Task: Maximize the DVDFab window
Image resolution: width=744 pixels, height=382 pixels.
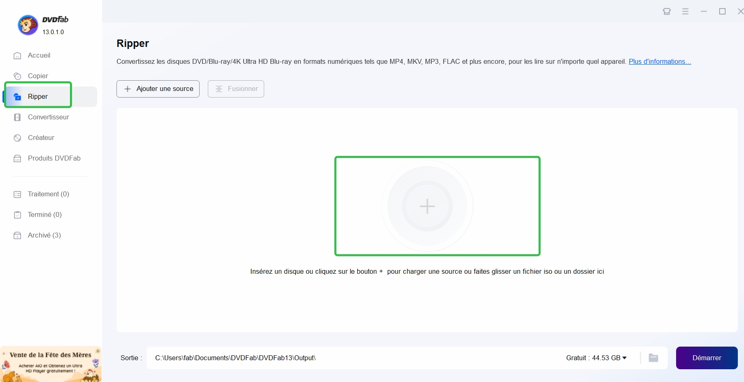Action: (722, 12)
